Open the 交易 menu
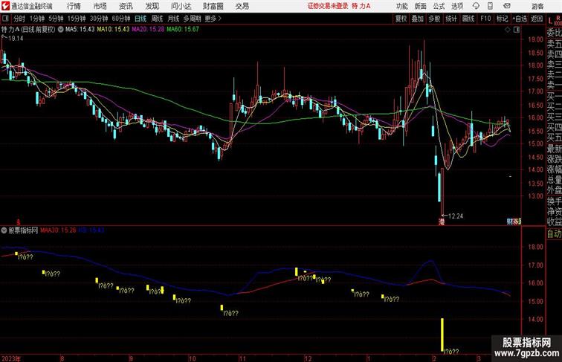Viewport: 562px width, 362px height. pyautogui.click(x=242, y=6)
